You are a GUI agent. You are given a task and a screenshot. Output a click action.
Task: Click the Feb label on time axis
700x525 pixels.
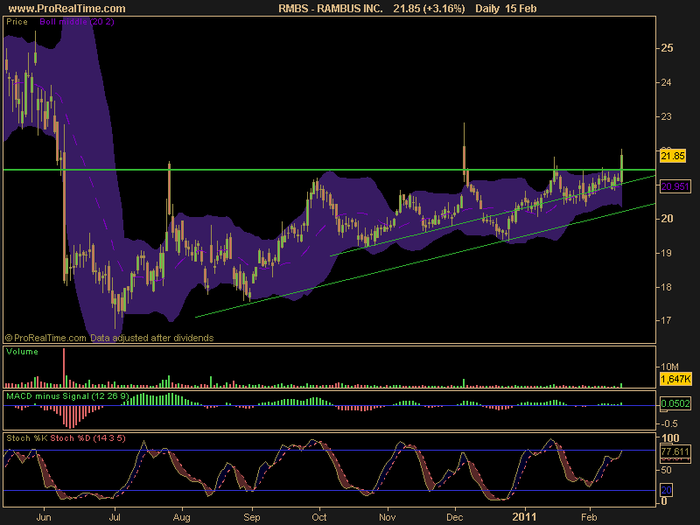pyautogui.click(x=589, y=517)
